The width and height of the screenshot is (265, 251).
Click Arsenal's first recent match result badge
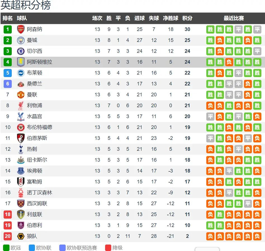tap(210, 29)
